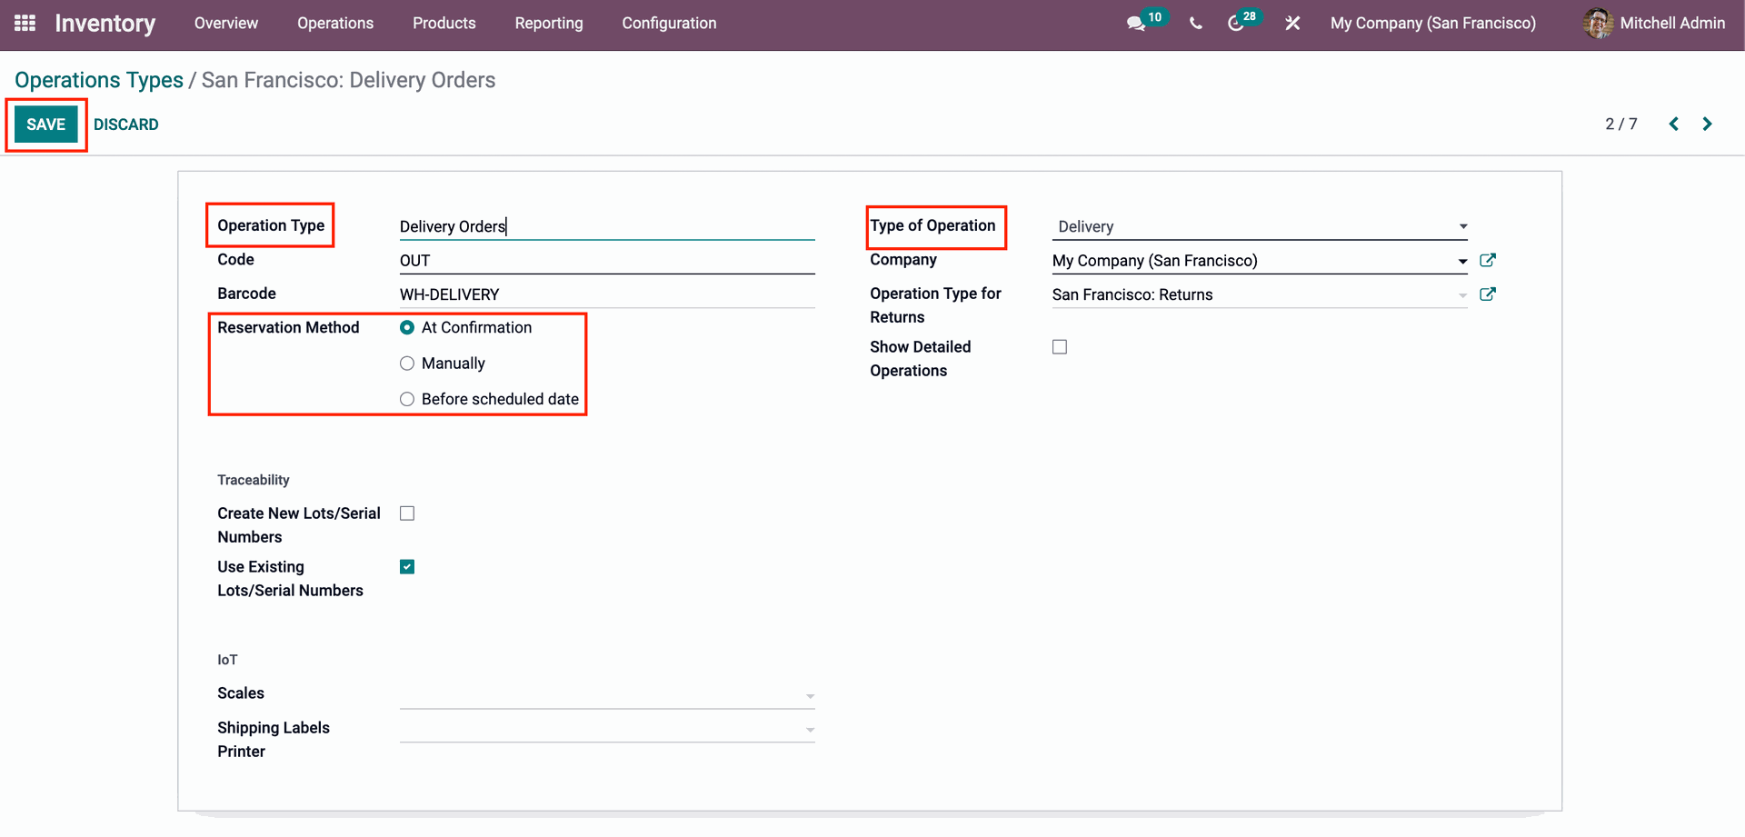The height and width of the screenshot is (837, 1745).
Task: Open the Scales dropdown
Action: tap(606, 695)
